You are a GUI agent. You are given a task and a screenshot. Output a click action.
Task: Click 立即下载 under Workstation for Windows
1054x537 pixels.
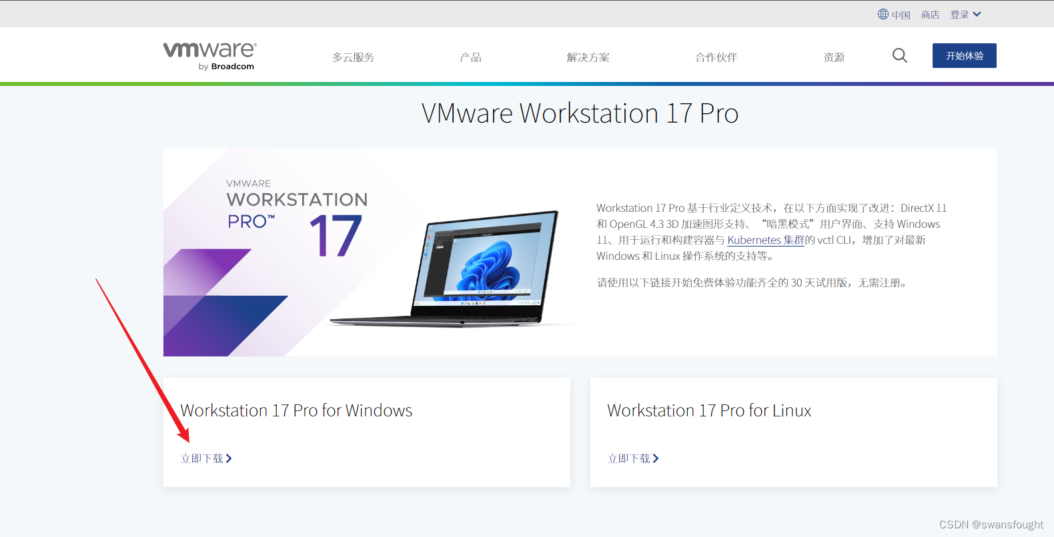tap(206, 458)
